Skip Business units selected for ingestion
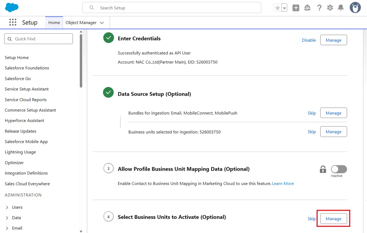Image resolution: width=367 pixels, height=233 pixels. [x=312, y=131]
